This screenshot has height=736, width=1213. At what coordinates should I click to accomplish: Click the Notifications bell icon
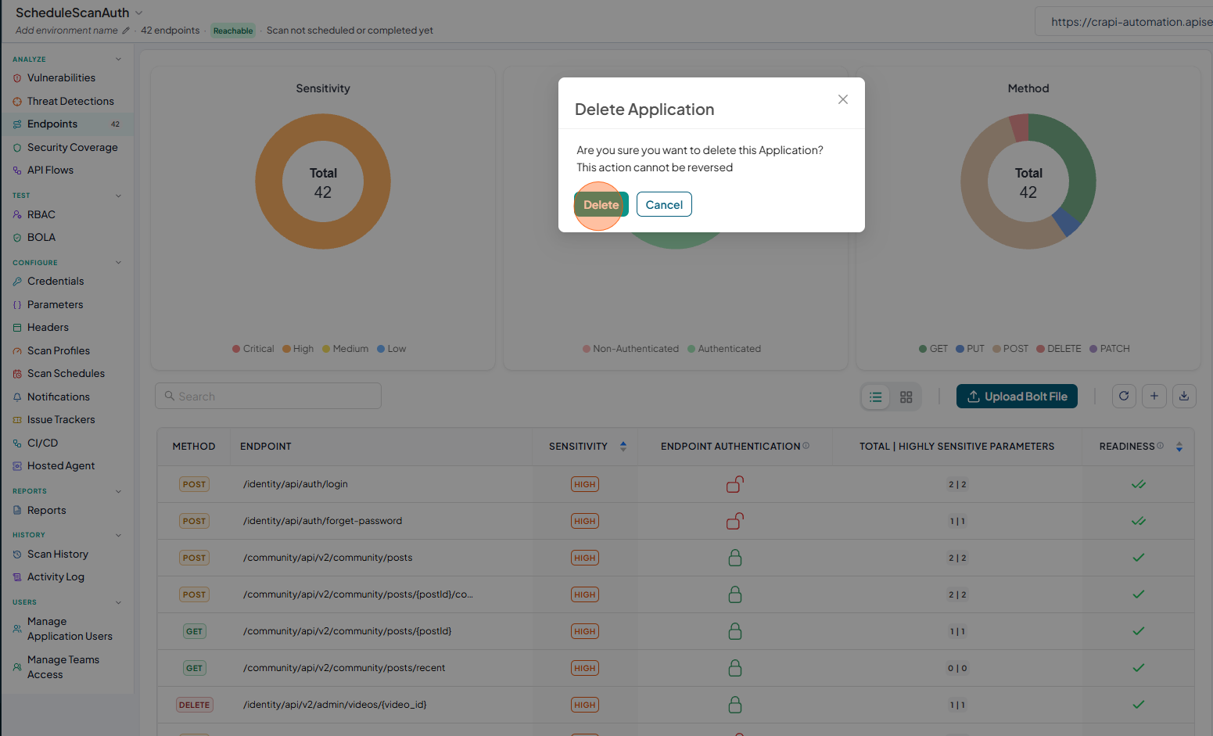click(17, 397)
